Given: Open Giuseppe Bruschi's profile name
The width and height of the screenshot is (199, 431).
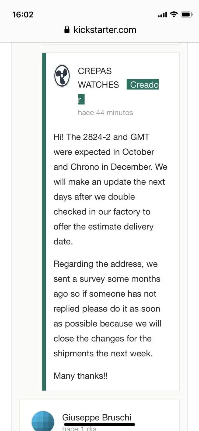Looking at the screenshot, I should (x=97, y=417).
